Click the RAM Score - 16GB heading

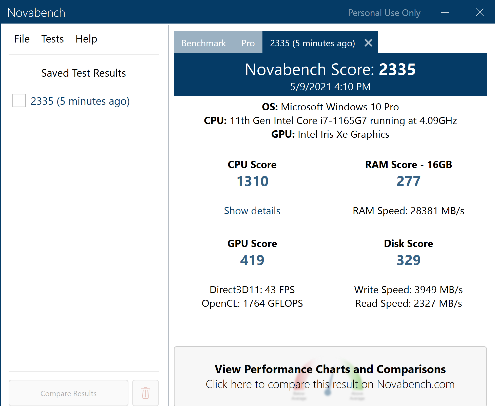click(408, 165)
